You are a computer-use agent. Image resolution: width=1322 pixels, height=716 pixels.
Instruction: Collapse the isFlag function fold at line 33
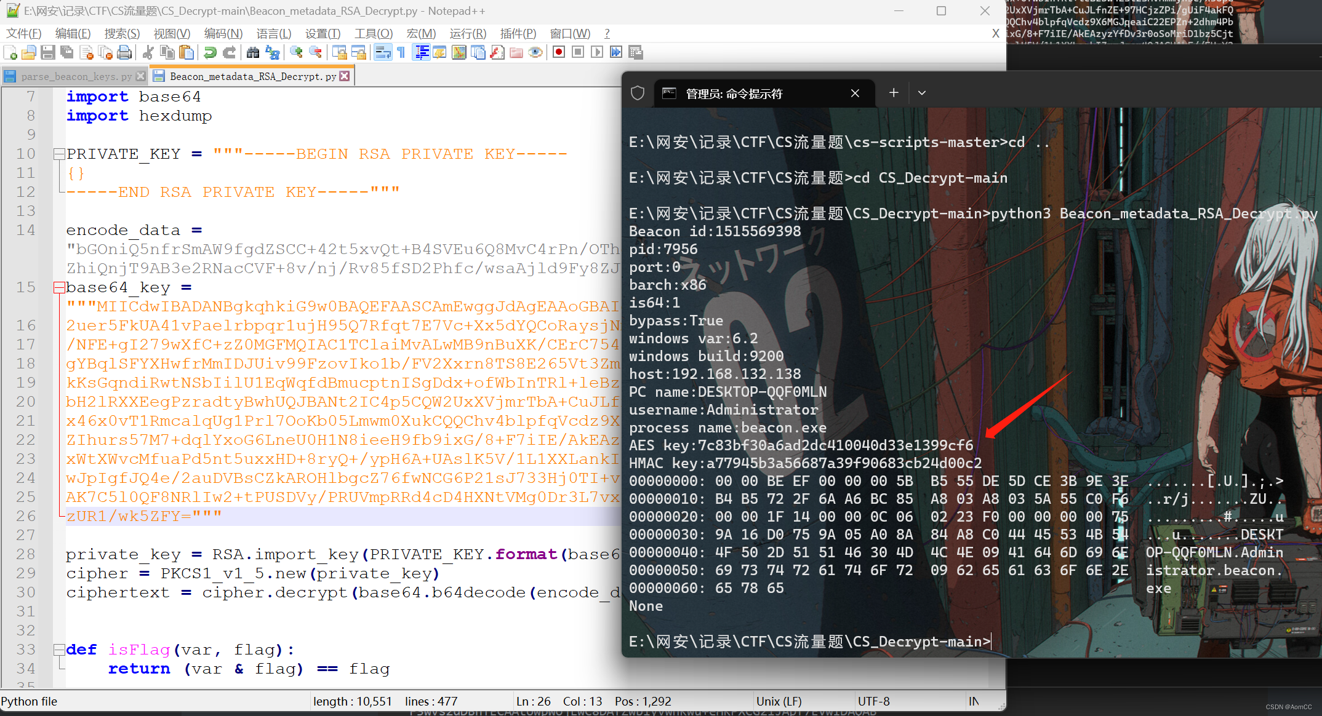59,650
